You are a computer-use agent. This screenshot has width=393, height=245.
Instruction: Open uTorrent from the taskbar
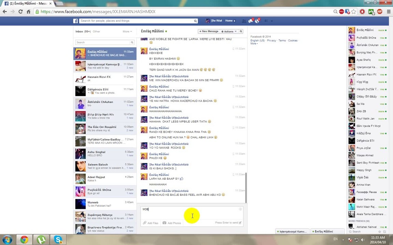41,240
